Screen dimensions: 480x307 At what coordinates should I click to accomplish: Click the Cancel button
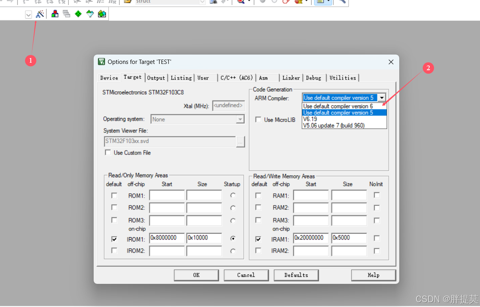click(246, 275)
